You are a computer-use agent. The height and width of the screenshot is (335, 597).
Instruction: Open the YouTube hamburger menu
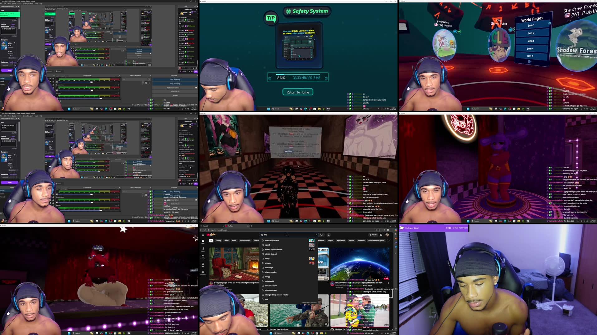203,235
